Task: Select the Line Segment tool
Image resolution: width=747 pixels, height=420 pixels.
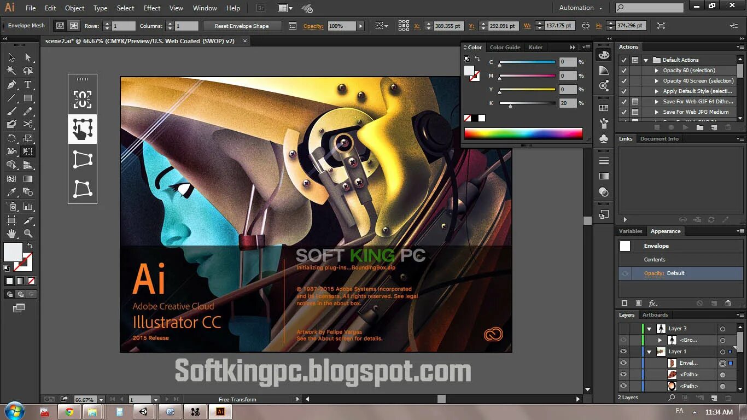Action: [x=11, y=98]
